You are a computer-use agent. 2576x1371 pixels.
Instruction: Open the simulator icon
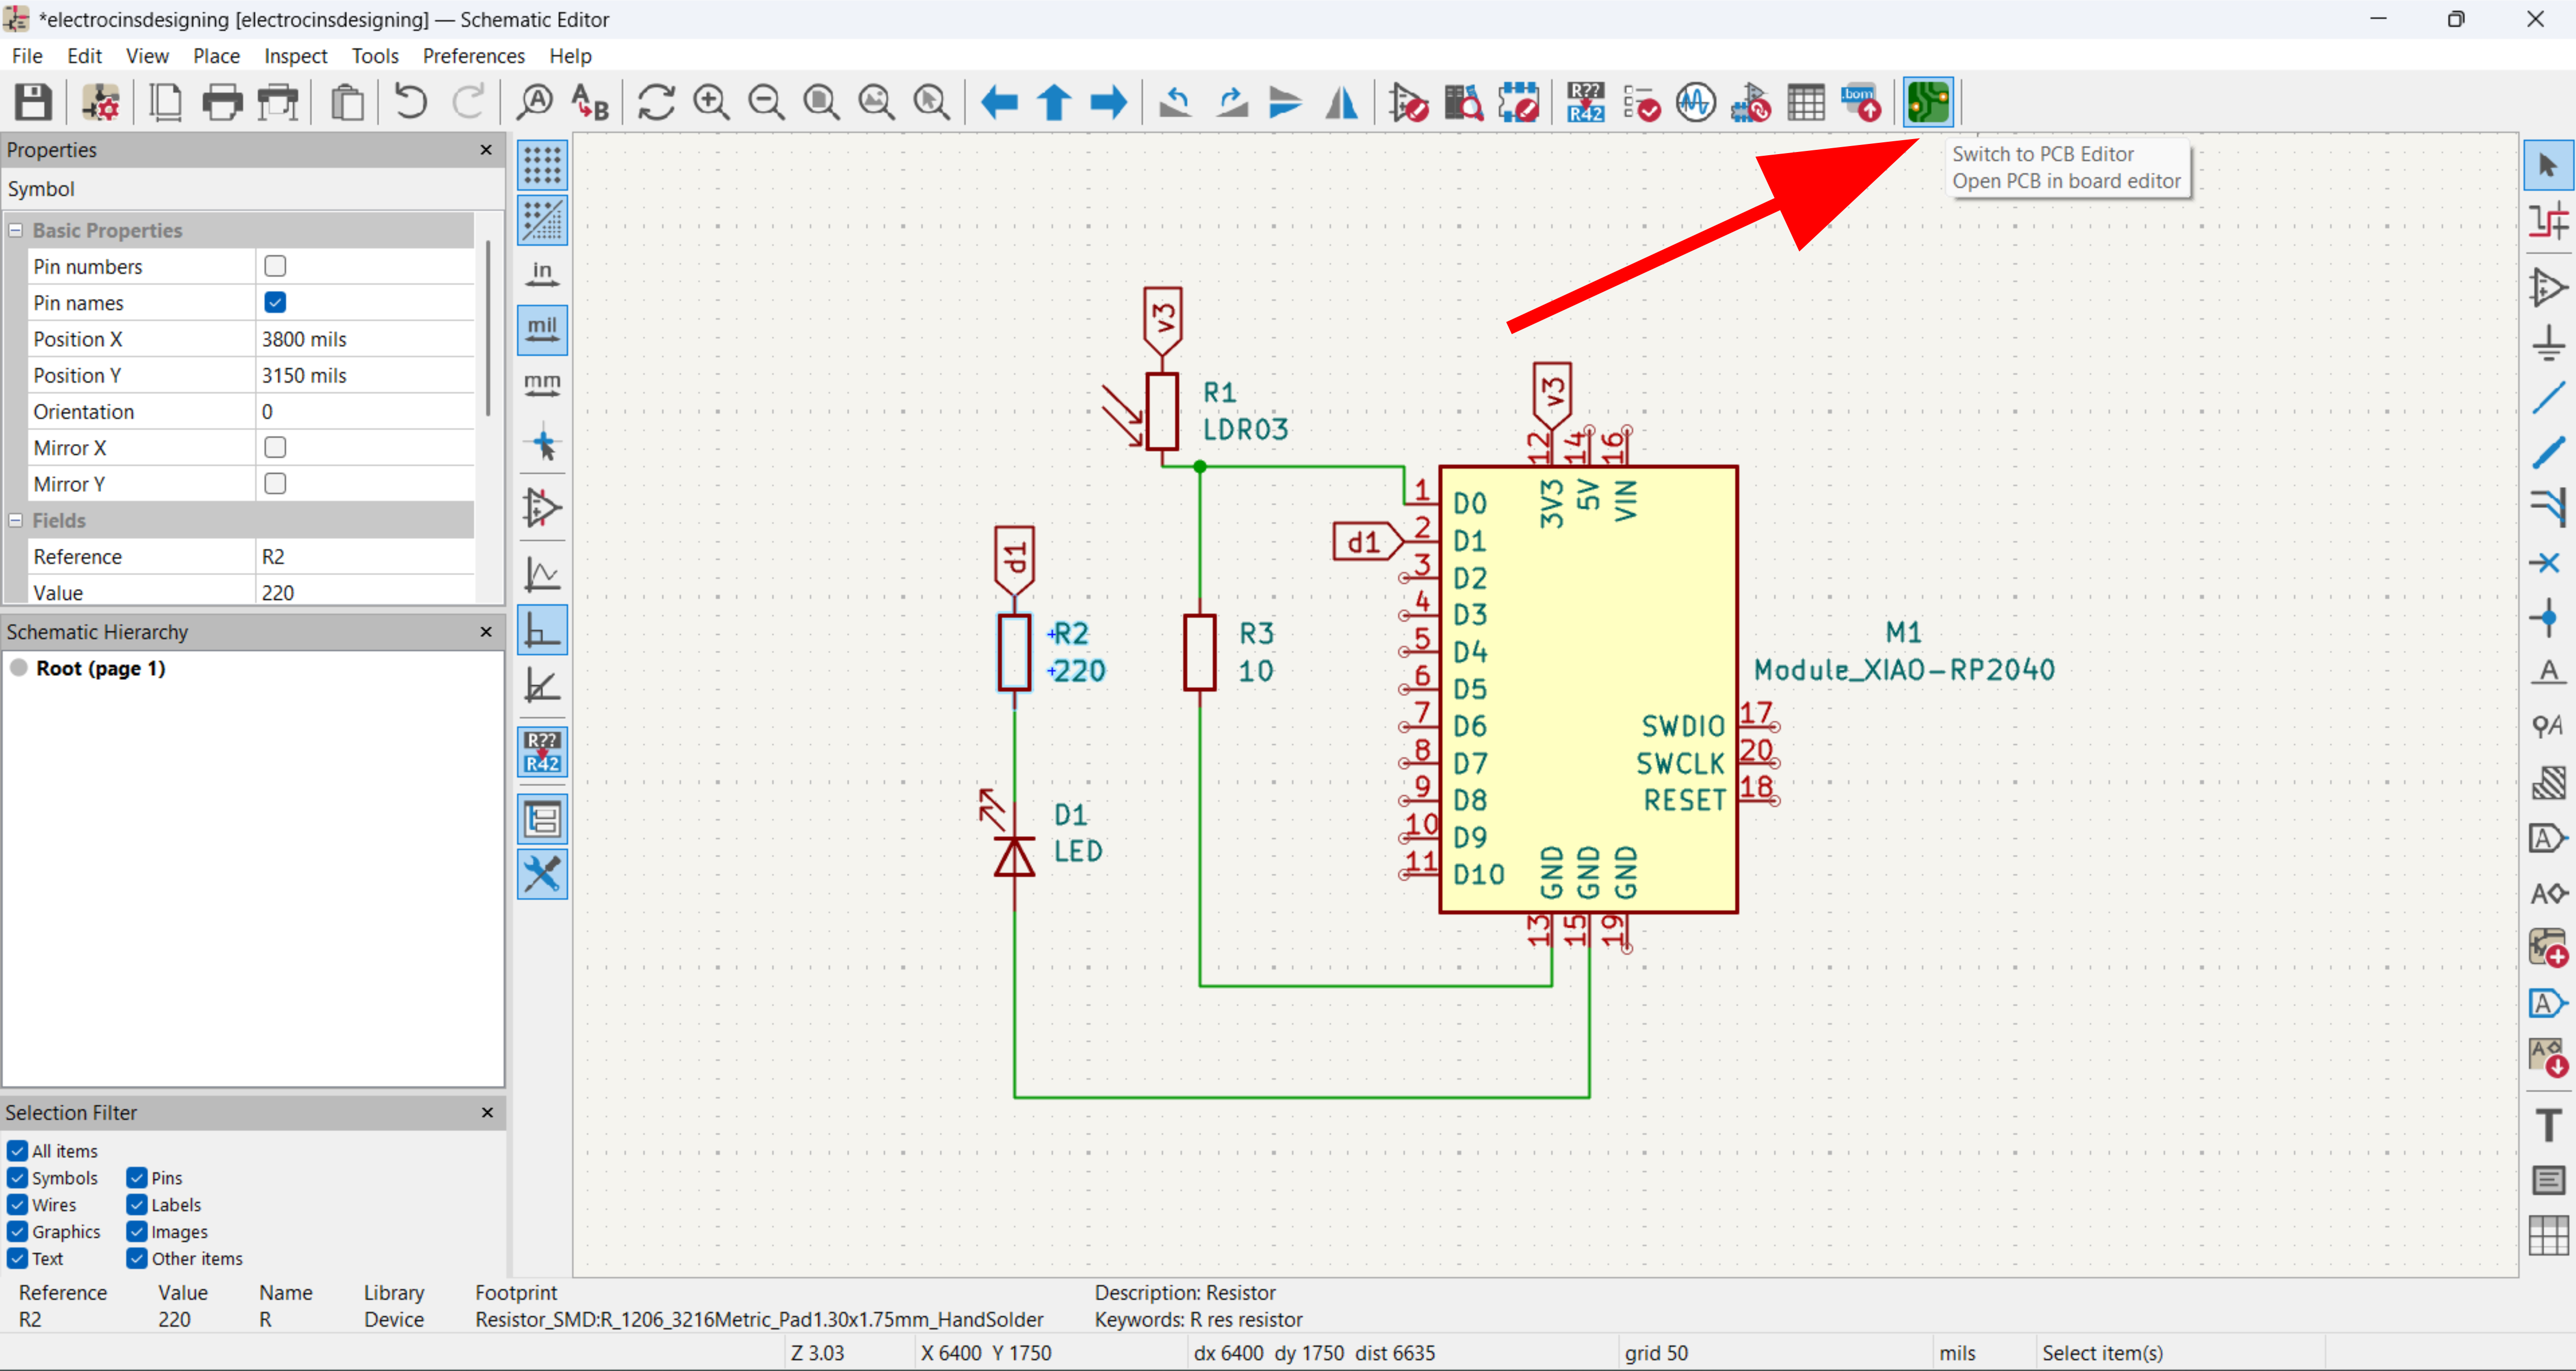[x=1695, y=102]
